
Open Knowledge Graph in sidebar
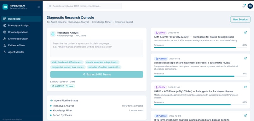[x=21, y=39]
